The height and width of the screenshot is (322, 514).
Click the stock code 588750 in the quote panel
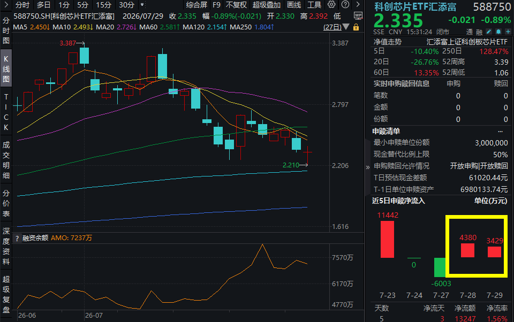pyautogui.click(x=492, y=7)
